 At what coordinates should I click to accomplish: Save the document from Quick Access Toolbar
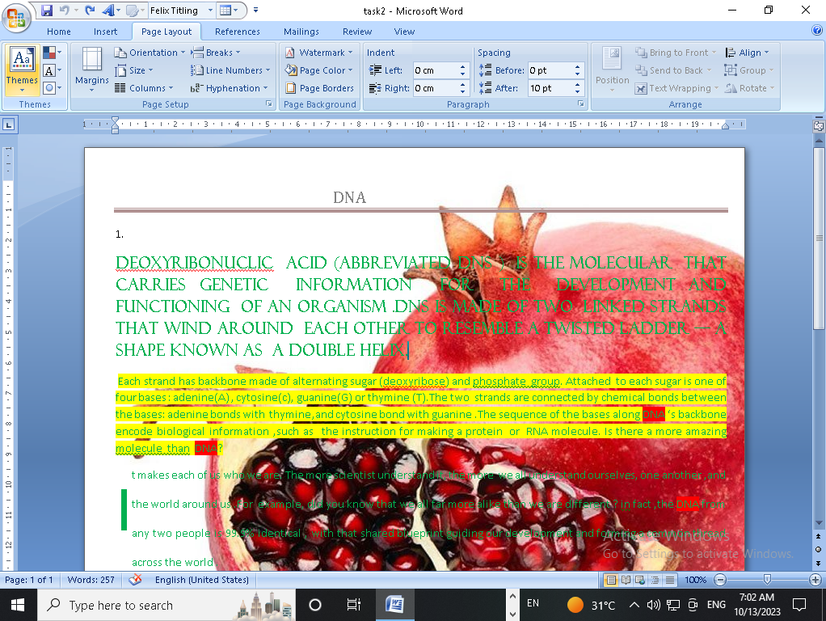(47, 11)
